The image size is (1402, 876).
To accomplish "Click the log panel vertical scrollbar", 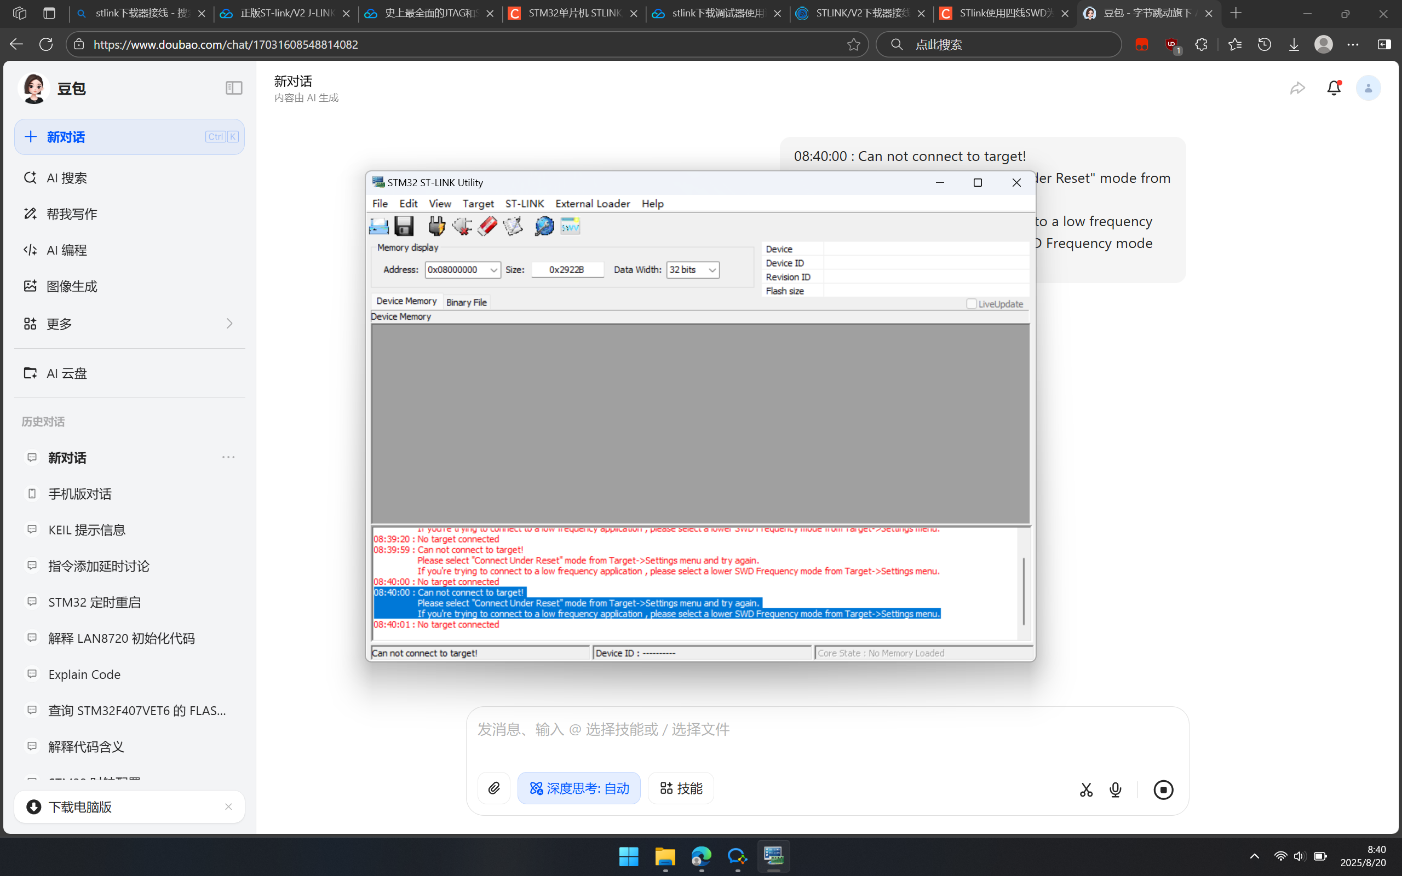I will (x=1024, y=591).
